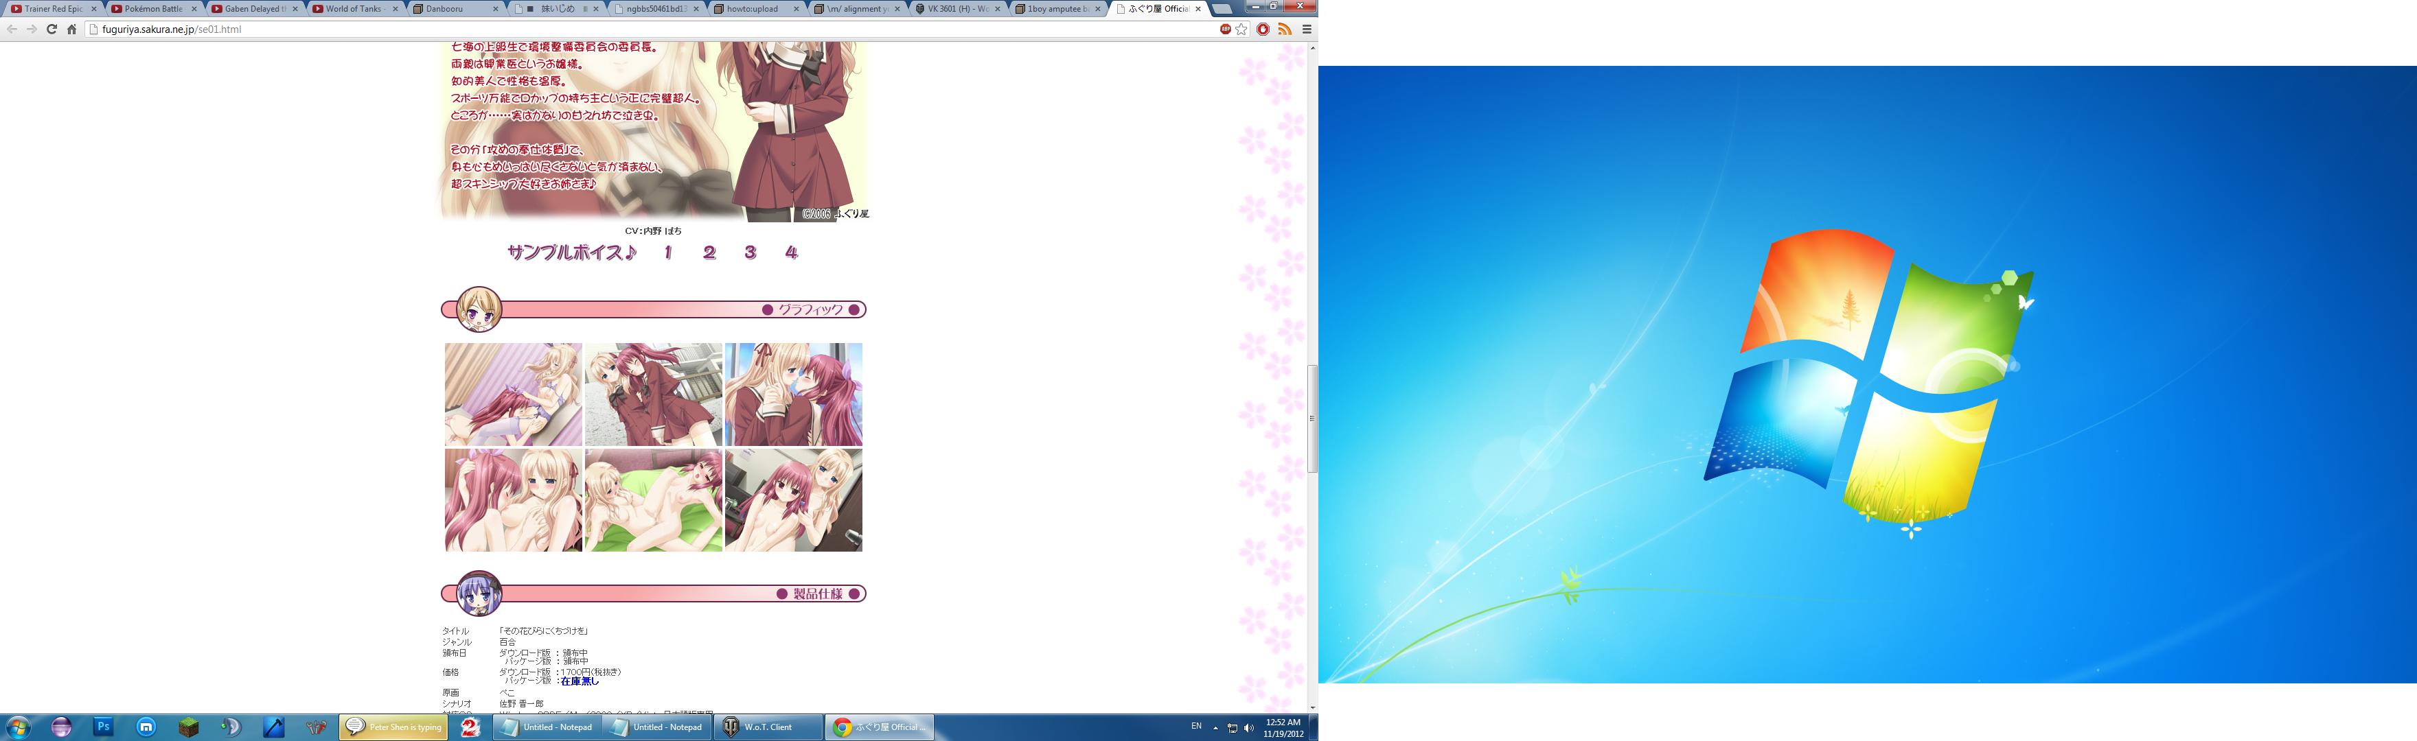The height and width of the screenshot is (741, 2417).
Task: Play sample voice 4
Action: click(x=792, y=252)
